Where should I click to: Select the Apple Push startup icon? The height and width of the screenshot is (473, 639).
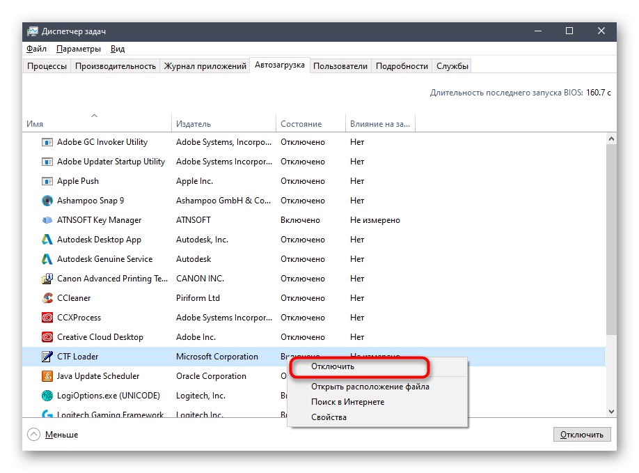click(47, 181)
